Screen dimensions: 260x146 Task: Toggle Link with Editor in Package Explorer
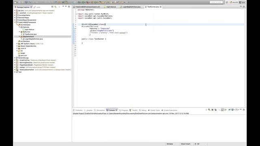pos(55,7)
